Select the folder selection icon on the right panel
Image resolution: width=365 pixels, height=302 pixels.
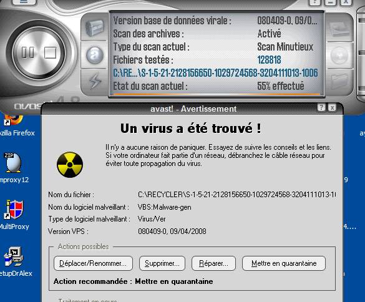339,81
